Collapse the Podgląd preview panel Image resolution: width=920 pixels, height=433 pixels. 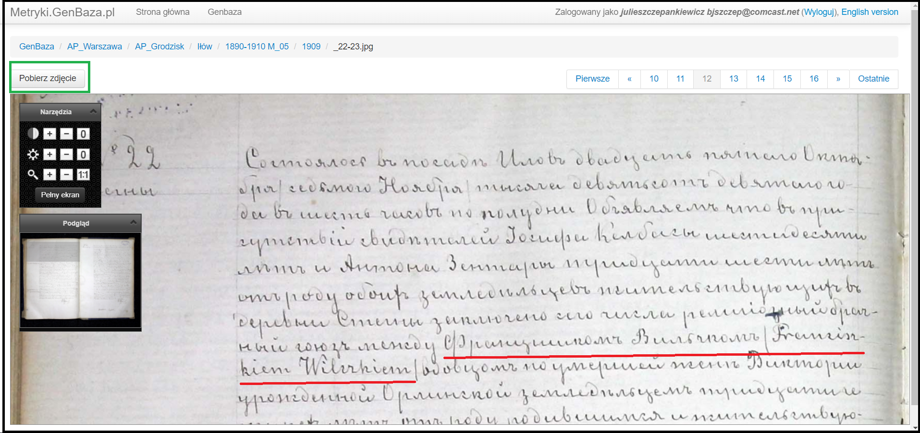click(134, 222)
